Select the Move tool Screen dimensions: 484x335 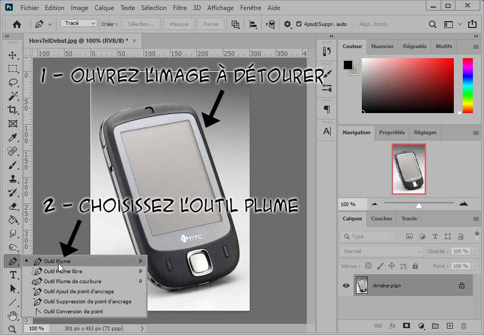point(13,55)
